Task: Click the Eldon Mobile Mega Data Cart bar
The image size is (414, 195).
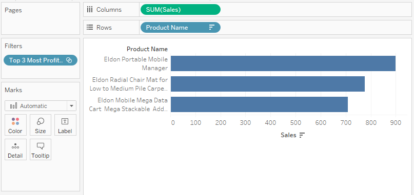Action: point(259,104)
